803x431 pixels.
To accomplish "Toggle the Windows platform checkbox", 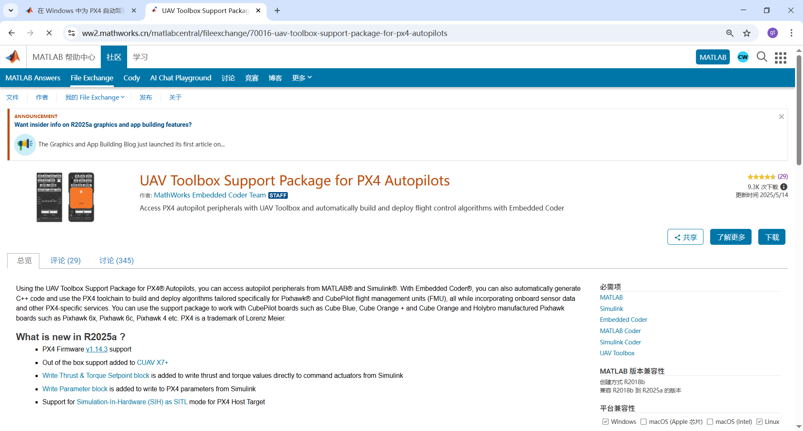I will tap(605, 422).
